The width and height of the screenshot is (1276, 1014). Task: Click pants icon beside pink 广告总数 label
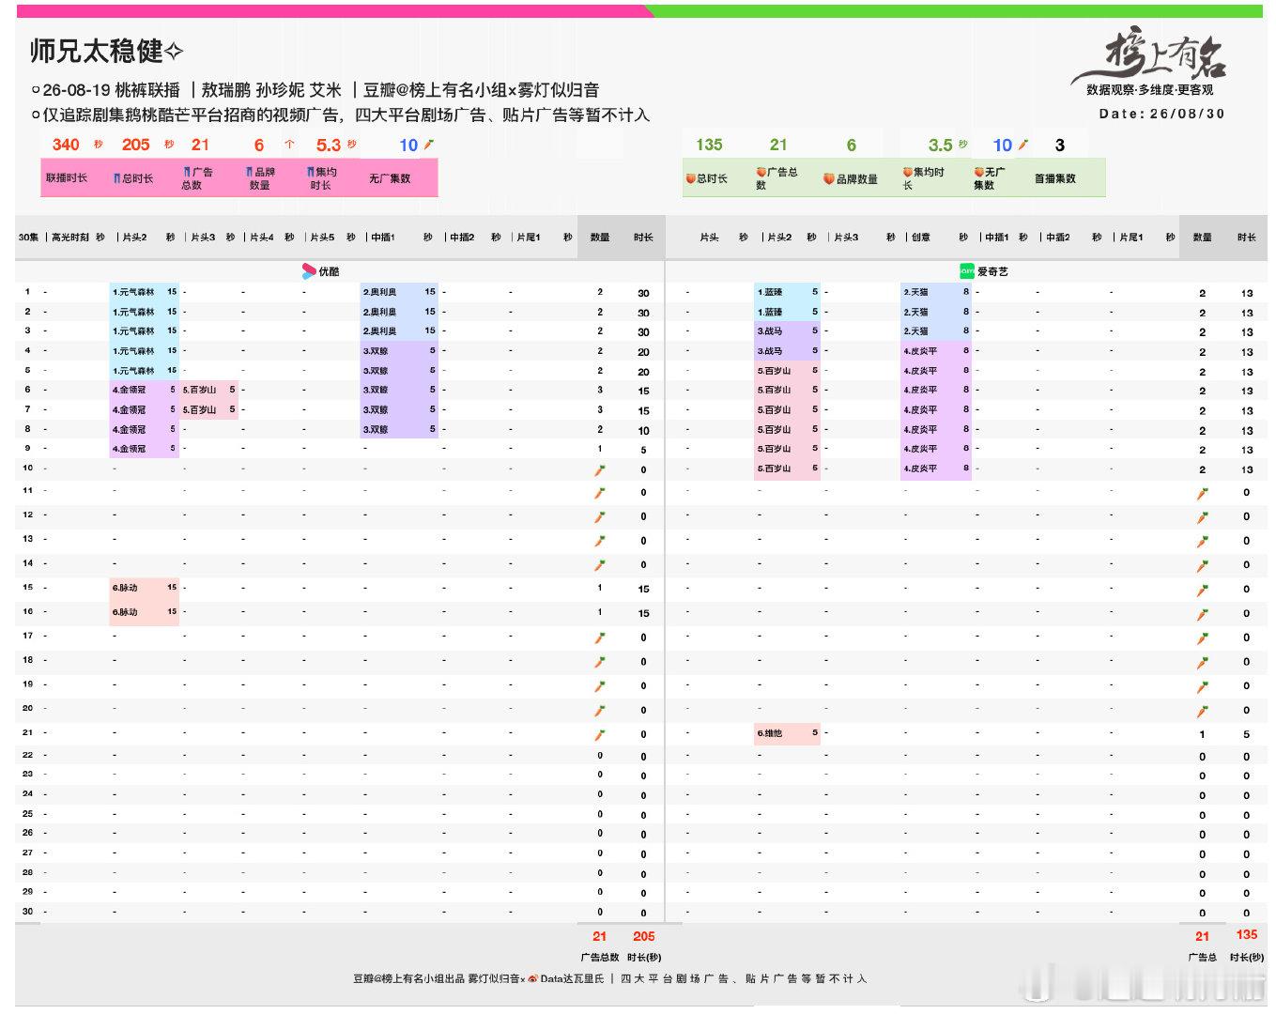coord(187,172)
